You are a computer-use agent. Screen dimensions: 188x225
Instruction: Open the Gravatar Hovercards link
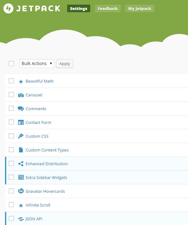click(45, 192)
